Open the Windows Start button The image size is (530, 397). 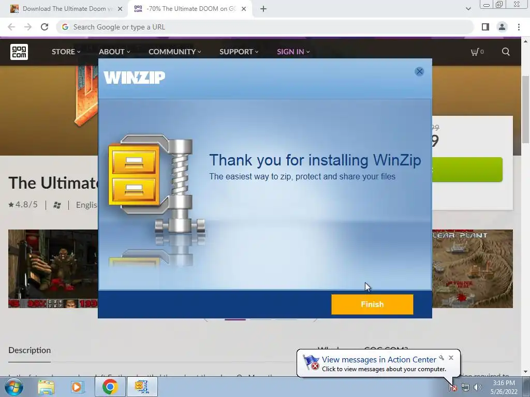tap(14, 387)
